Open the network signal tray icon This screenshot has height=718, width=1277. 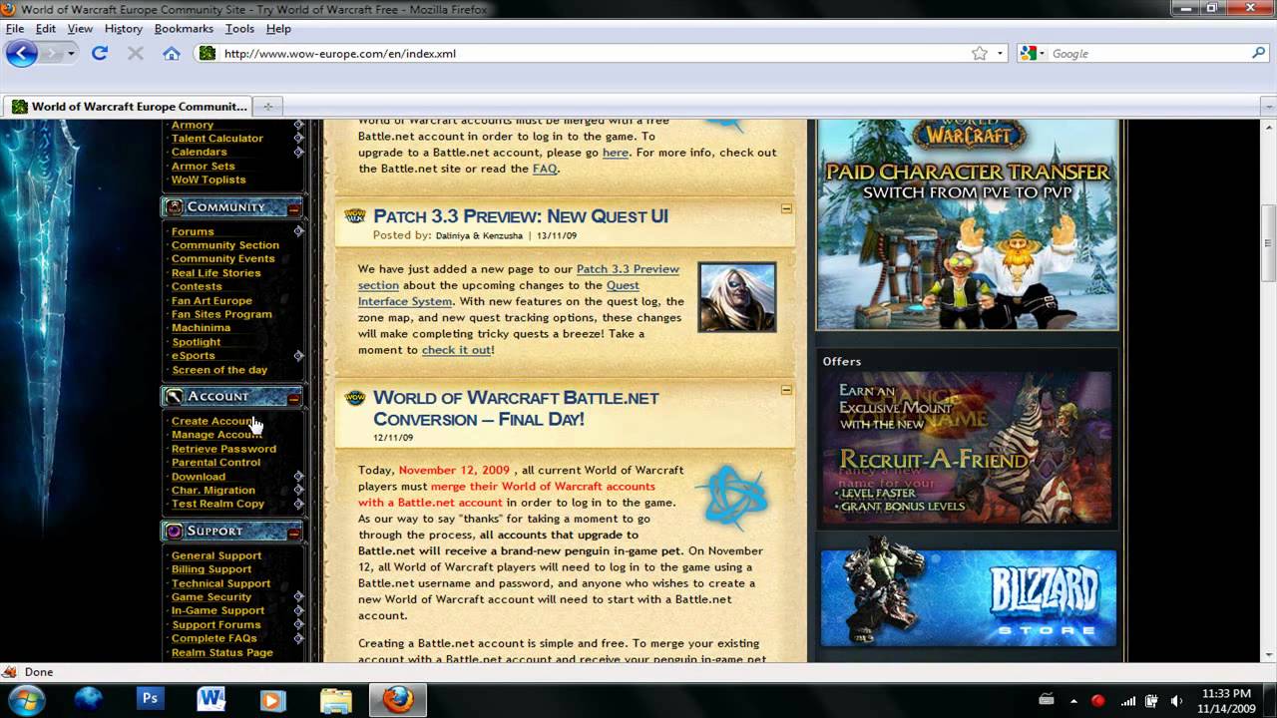click(x=1127, y=701)
